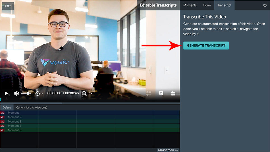Click the ML badge for Moment 3
This screenshot has height=152, width=270.
(2, 122)
